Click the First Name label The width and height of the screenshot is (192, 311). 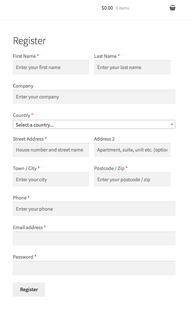tap(24, 56)
